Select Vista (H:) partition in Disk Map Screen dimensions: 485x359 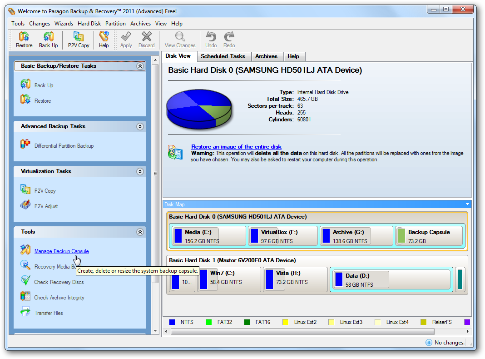tap(295, 279)
